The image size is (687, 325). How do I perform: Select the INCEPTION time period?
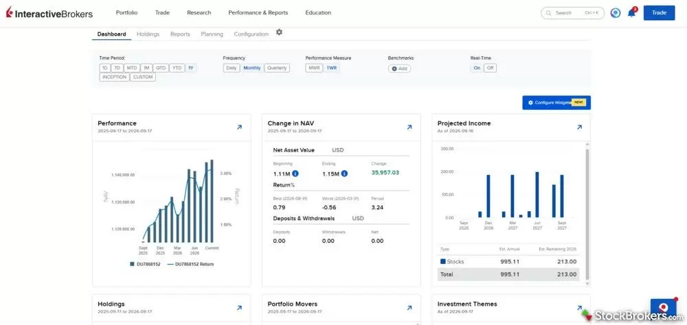pos(114,77)
